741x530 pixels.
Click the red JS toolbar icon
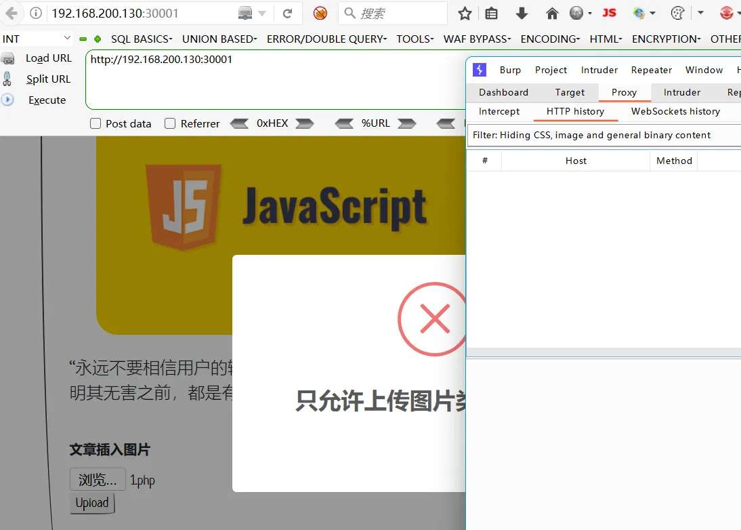(610, 13)
